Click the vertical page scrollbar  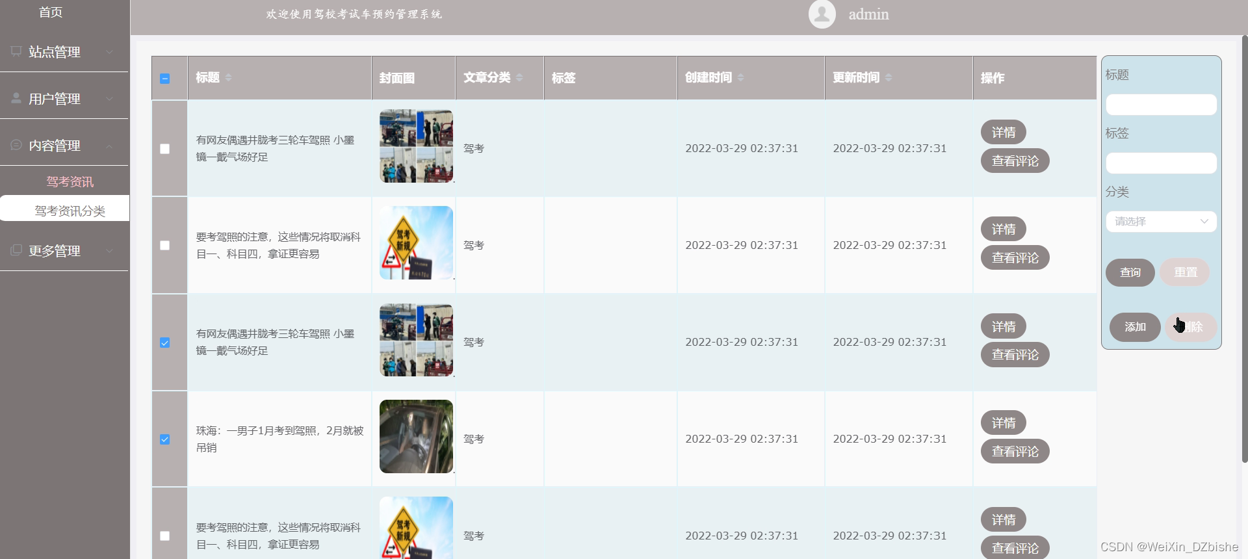[x=1244, y=248]
